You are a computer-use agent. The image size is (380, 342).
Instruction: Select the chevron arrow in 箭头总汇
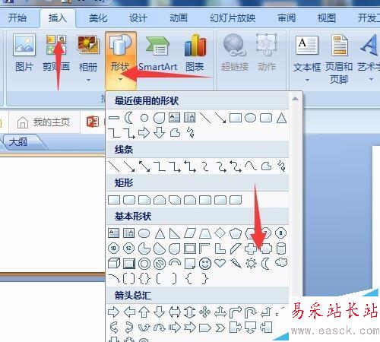(x=220, y=328)
